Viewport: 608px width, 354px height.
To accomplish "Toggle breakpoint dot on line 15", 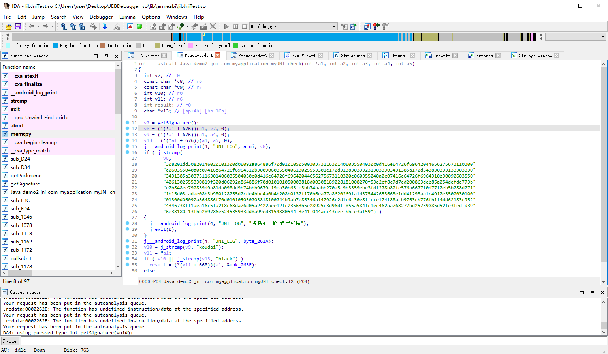I will click(x=127, y=146).
